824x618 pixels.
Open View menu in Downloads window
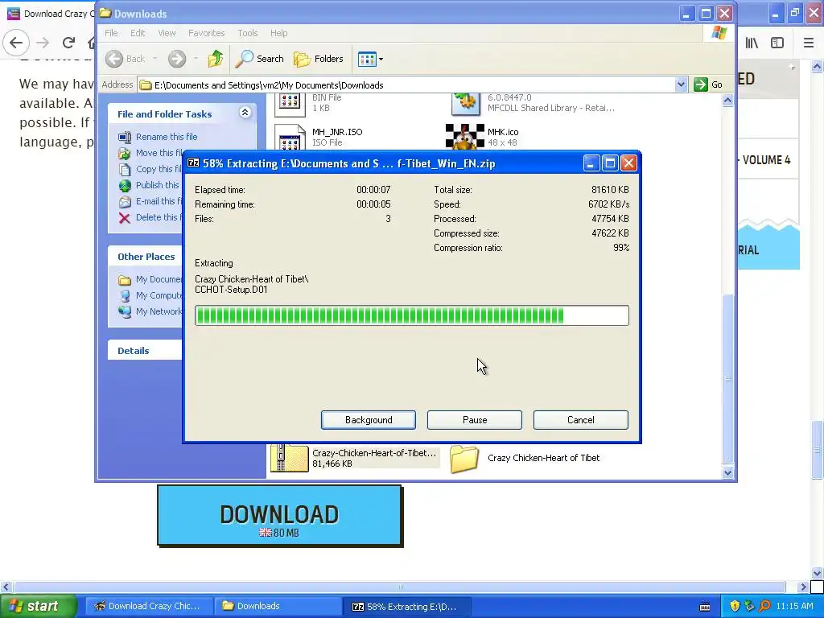[x=167, y=33]
